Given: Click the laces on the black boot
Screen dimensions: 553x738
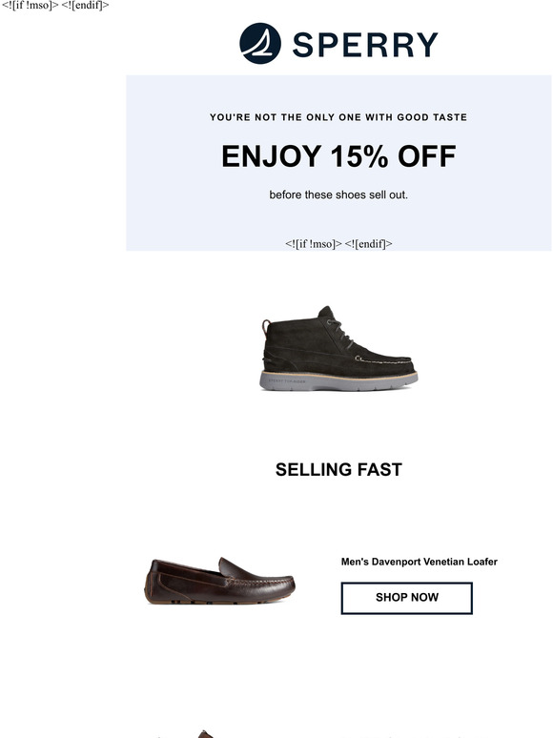Looking at the screenshot, I should point(341,333).
